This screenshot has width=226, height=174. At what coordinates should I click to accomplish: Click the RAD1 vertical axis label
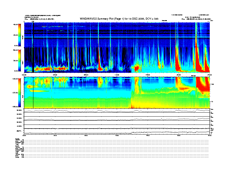[23, 63]
